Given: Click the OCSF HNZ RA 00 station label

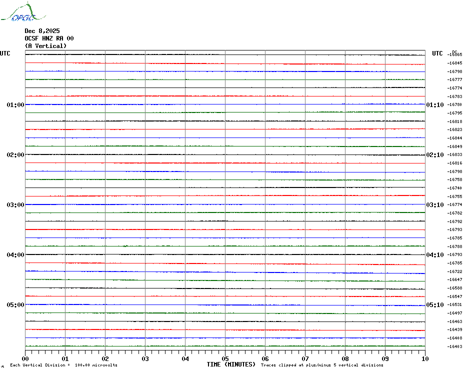Looking at the screenshot, I should (49, 38).
